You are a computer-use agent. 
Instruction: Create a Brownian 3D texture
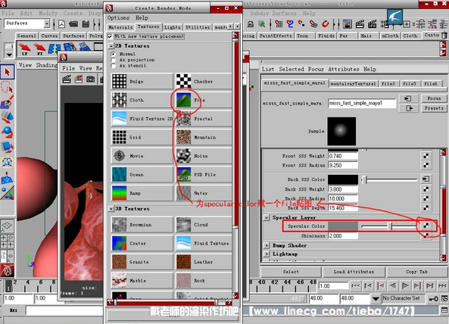[x=142, y=225]
